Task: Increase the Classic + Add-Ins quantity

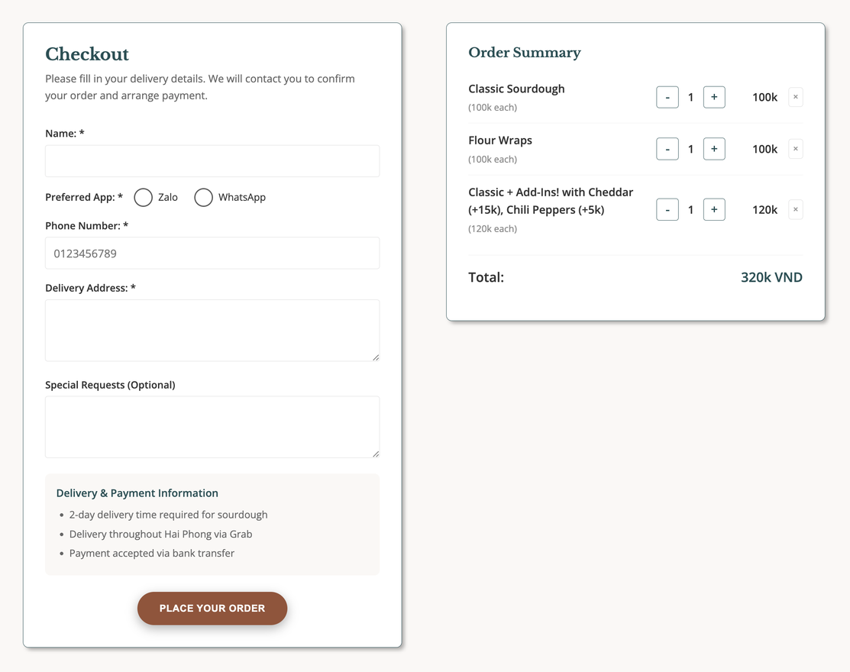Action: (x=714, y=209)
